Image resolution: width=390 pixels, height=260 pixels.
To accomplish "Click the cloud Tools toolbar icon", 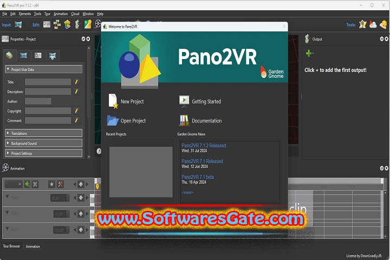I will point(373,24).
